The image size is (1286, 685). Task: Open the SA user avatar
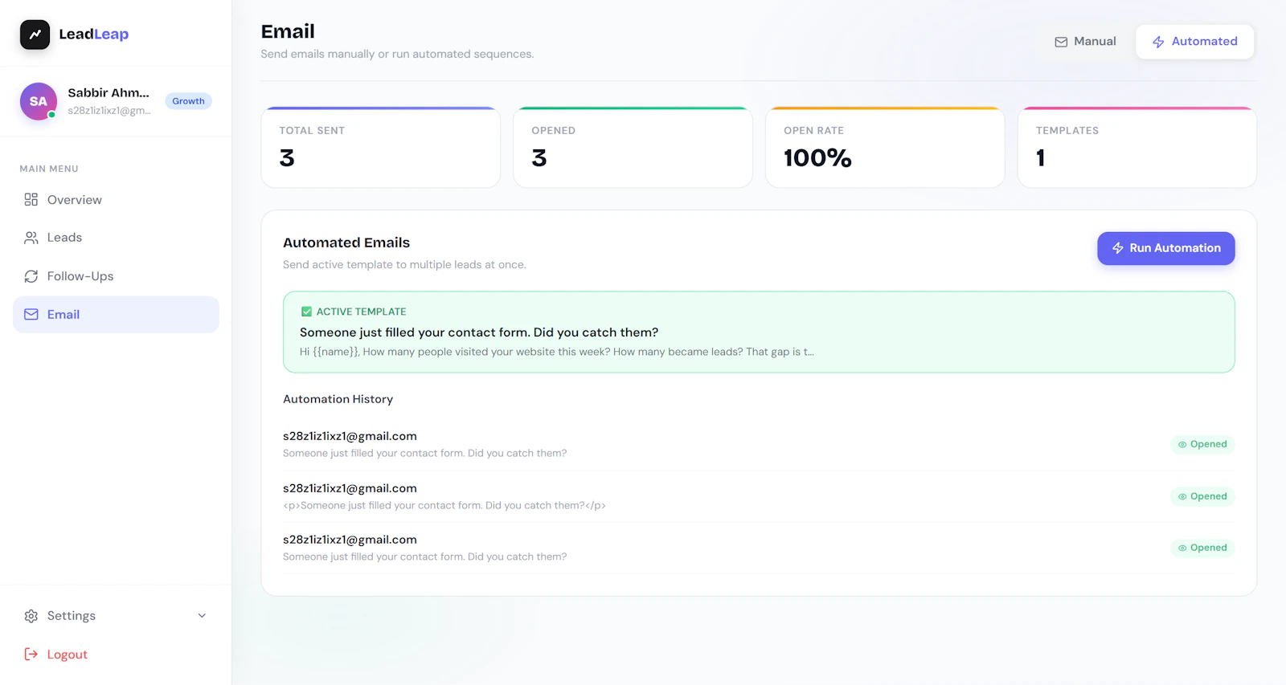(39, 101)
